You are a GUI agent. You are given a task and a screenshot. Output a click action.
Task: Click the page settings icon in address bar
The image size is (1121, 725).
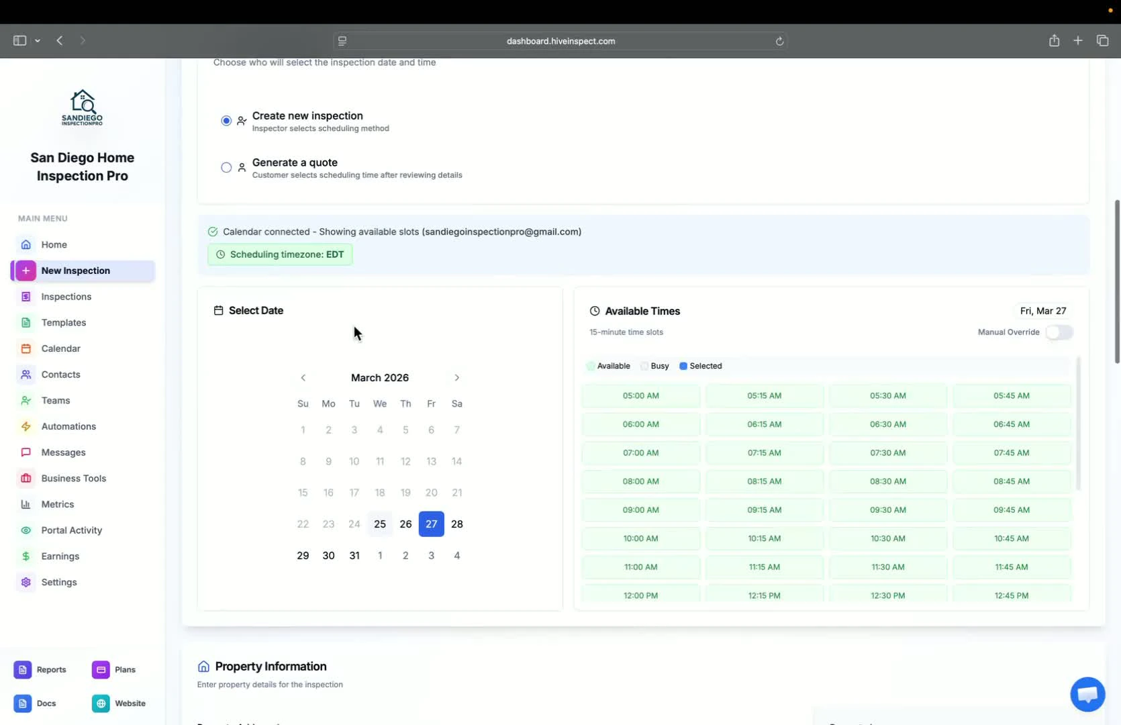(x=342, y=41)
